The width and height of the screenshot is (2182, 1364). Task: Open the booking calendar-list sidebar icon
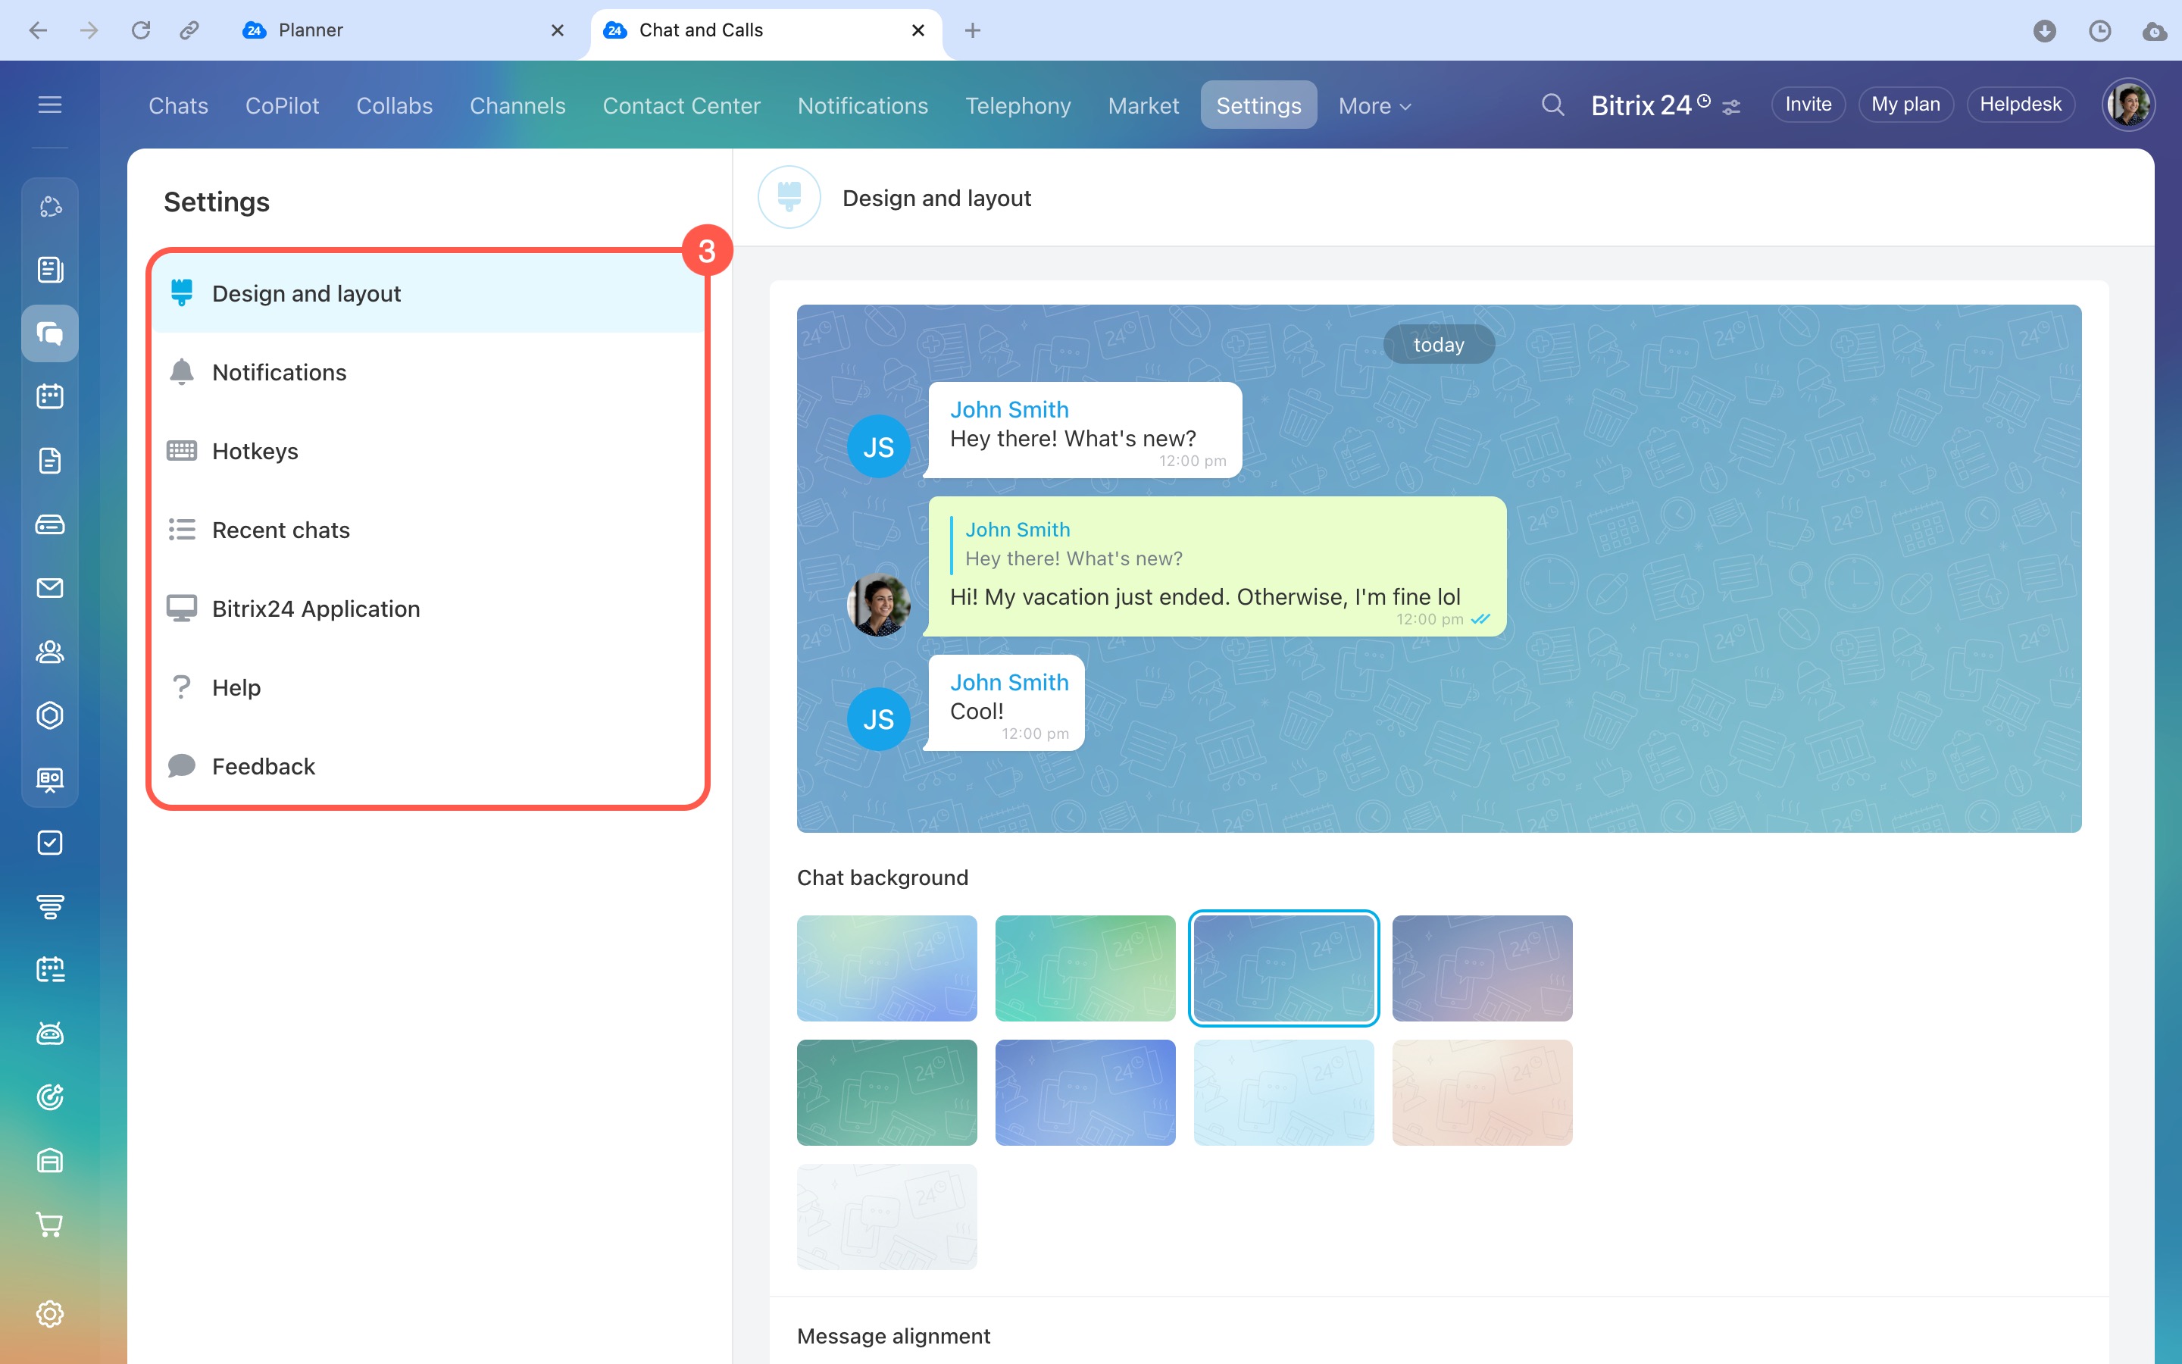tap(49, 970)
